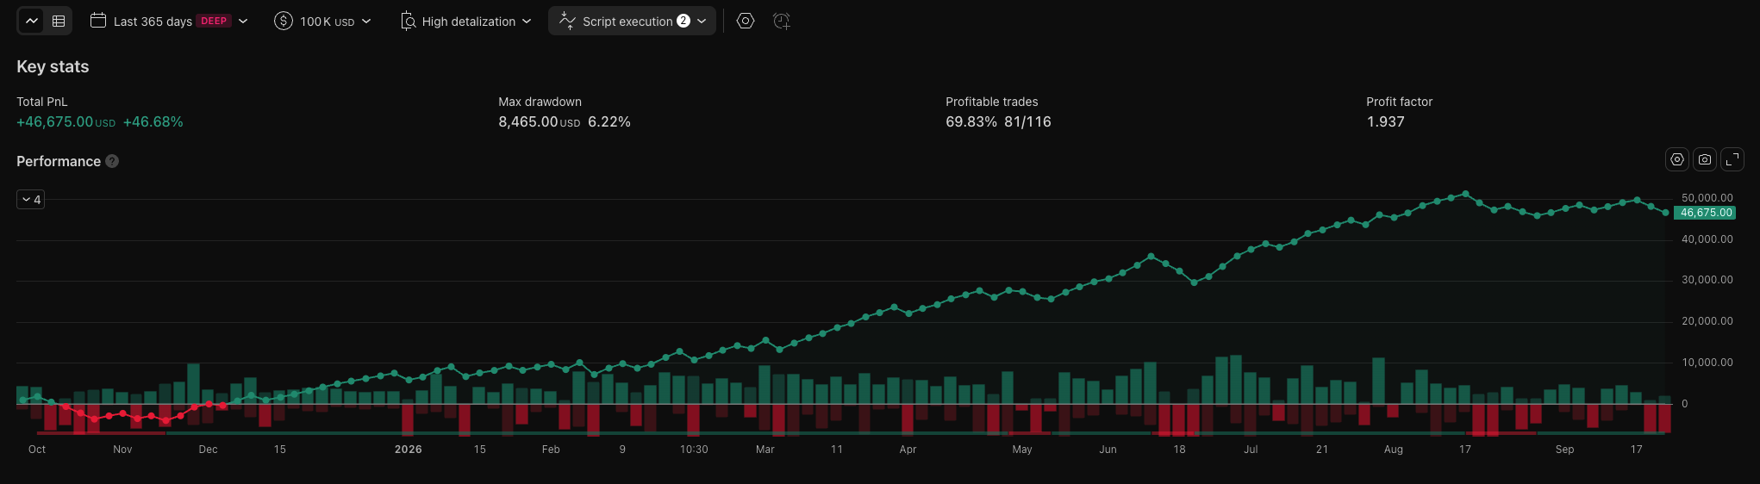Screen dimensions: 1760x484
Task: Click the green 46,675.00 price label
Action: (x=1705, y=213)
